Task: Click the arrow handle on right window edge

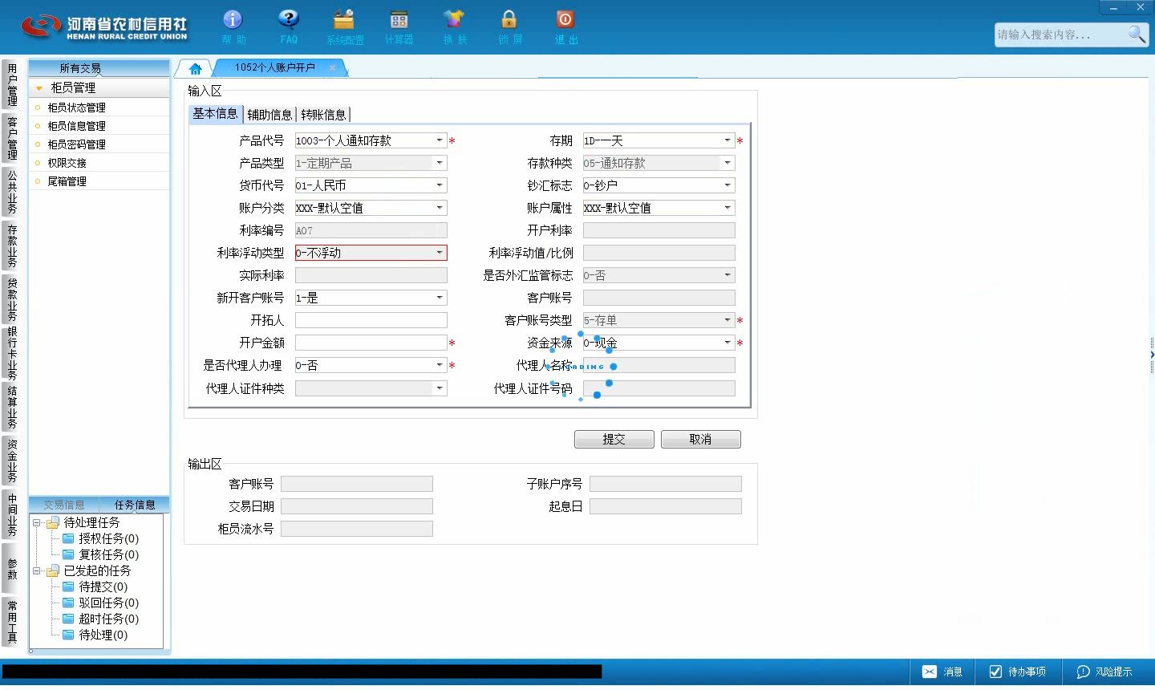Action: tap(1152, 354)
